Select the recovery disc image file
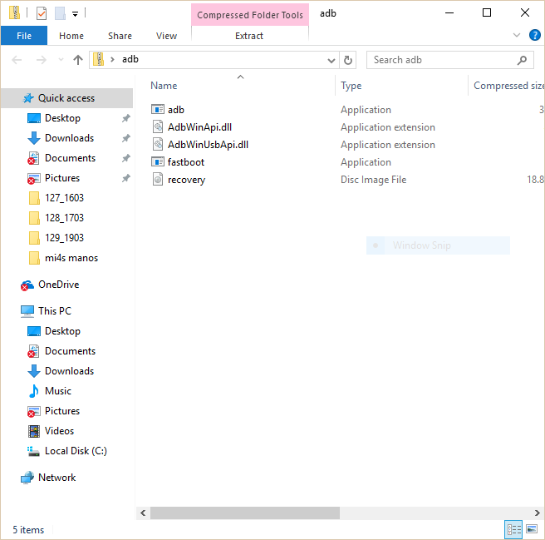 [186, 180]
